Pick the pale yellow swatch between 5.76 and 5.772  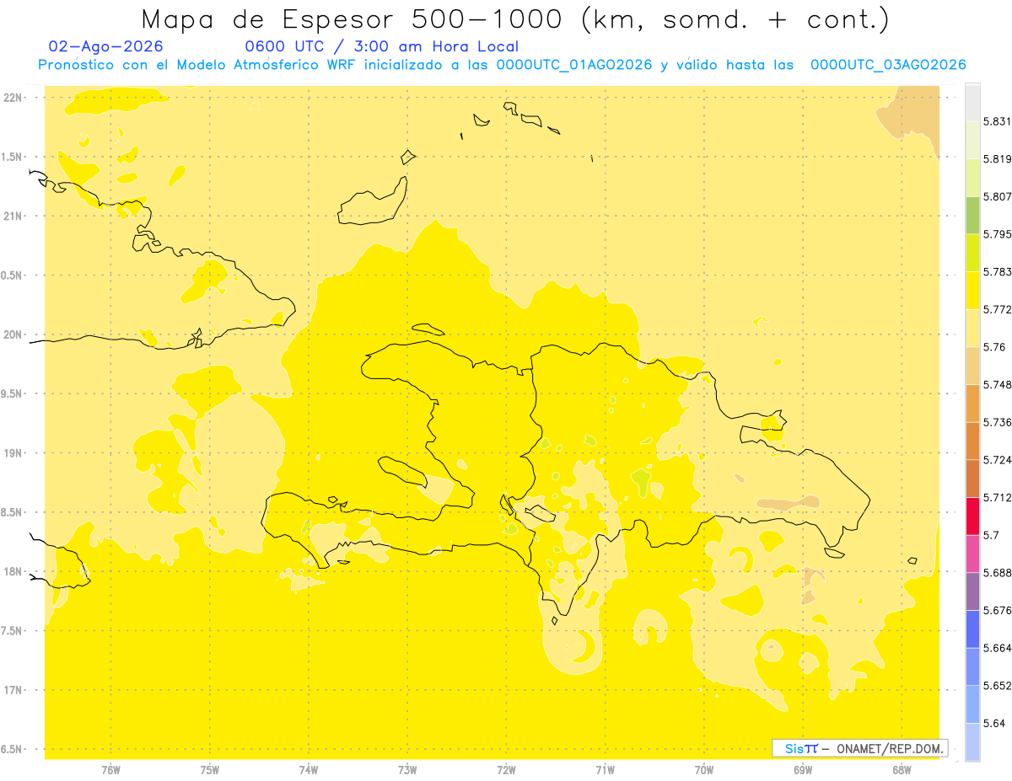coord(972,328)
